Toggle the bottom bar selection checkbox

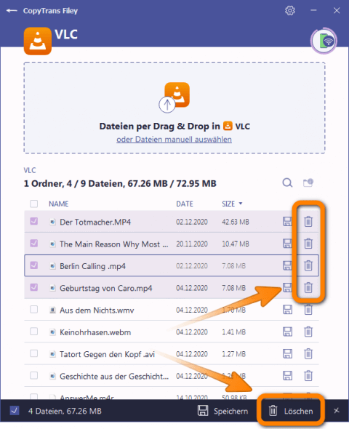[x=15, y=411]
